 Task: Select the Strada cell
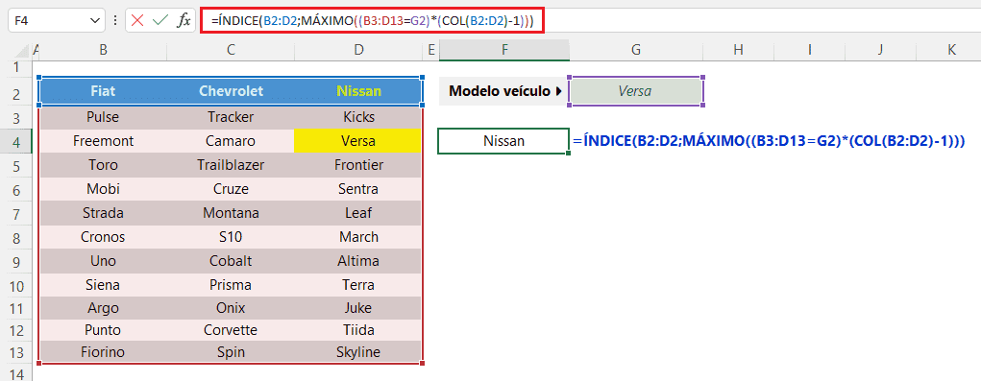click(103, 213)
